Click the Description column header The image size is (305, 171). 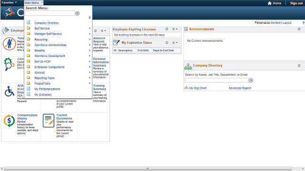[125, 50]
